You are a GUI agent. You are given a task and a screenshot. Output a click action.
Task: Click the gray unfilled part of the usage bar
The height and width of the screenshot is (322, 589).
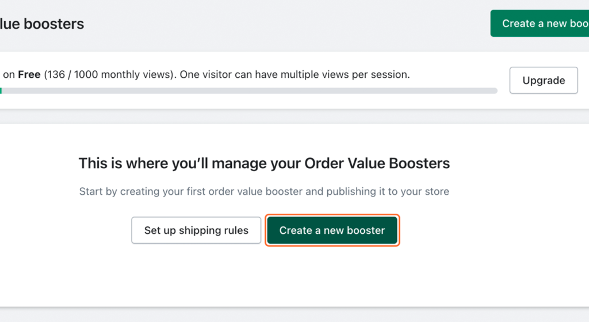click(x=288, y=91)
